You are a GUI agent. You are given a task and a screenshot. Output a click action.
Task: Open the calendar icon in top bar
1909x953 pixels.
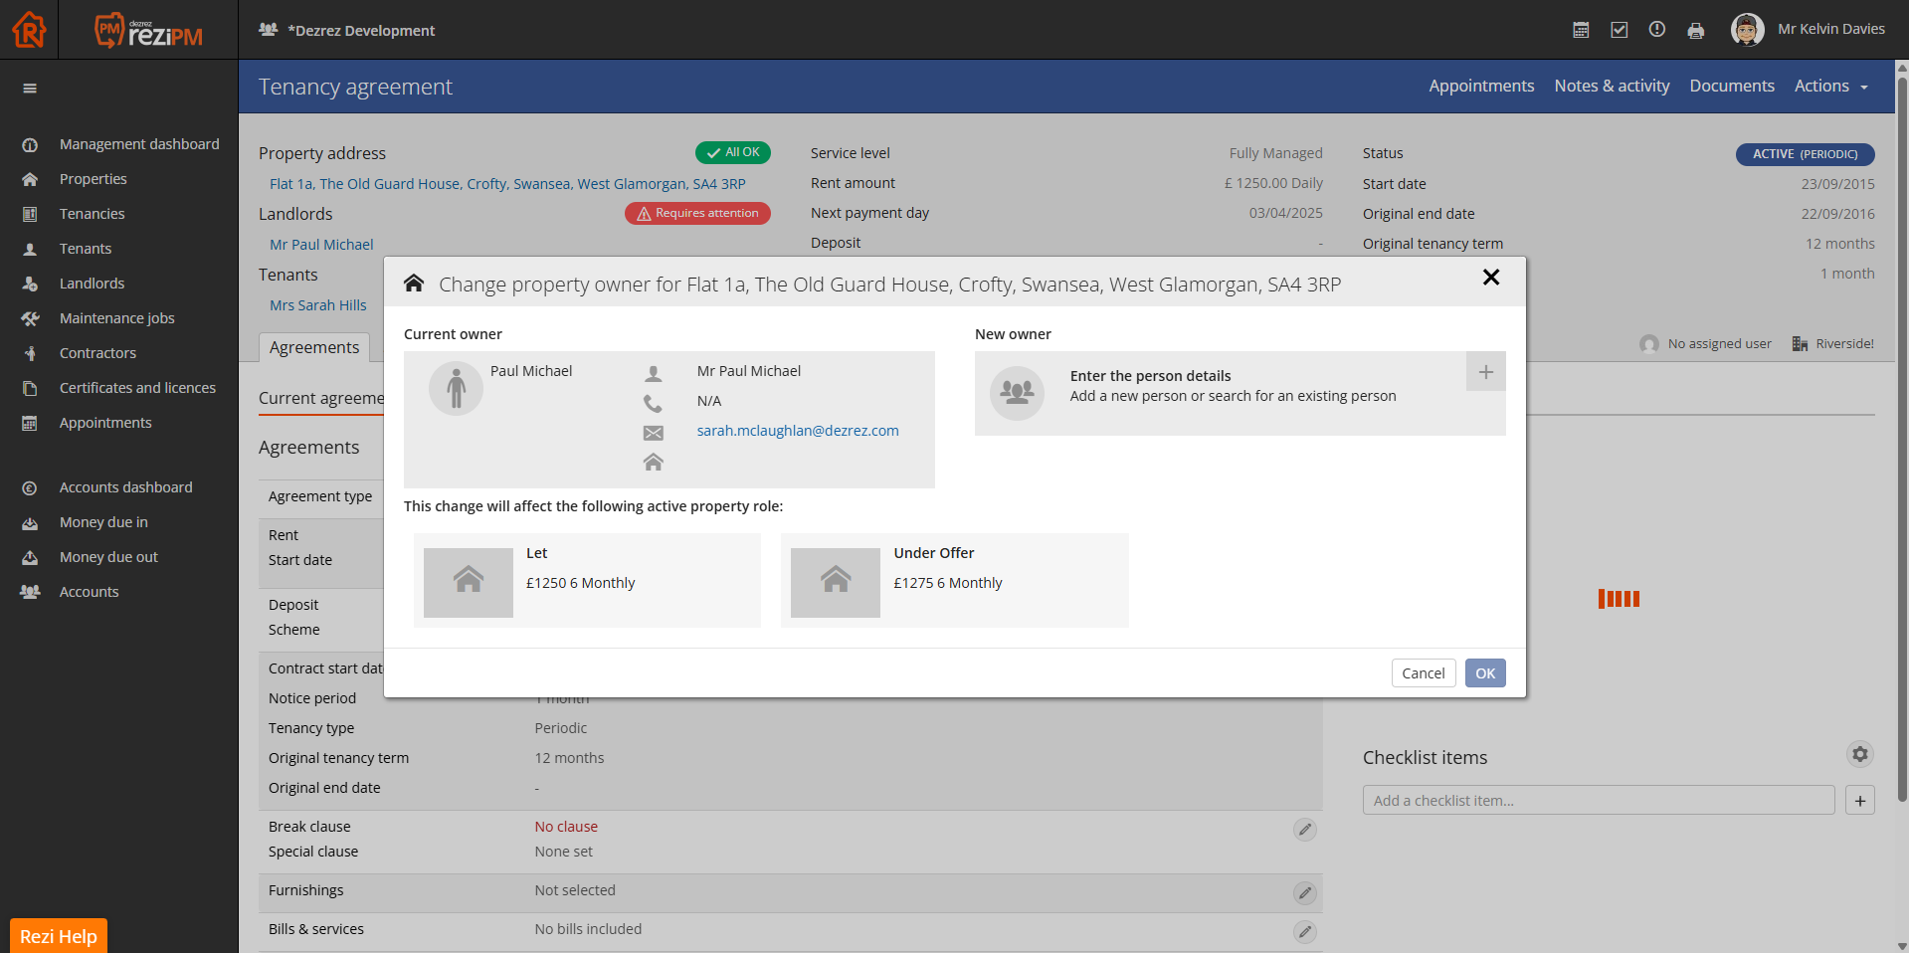pyautogui.click(x=1581, y=30)
